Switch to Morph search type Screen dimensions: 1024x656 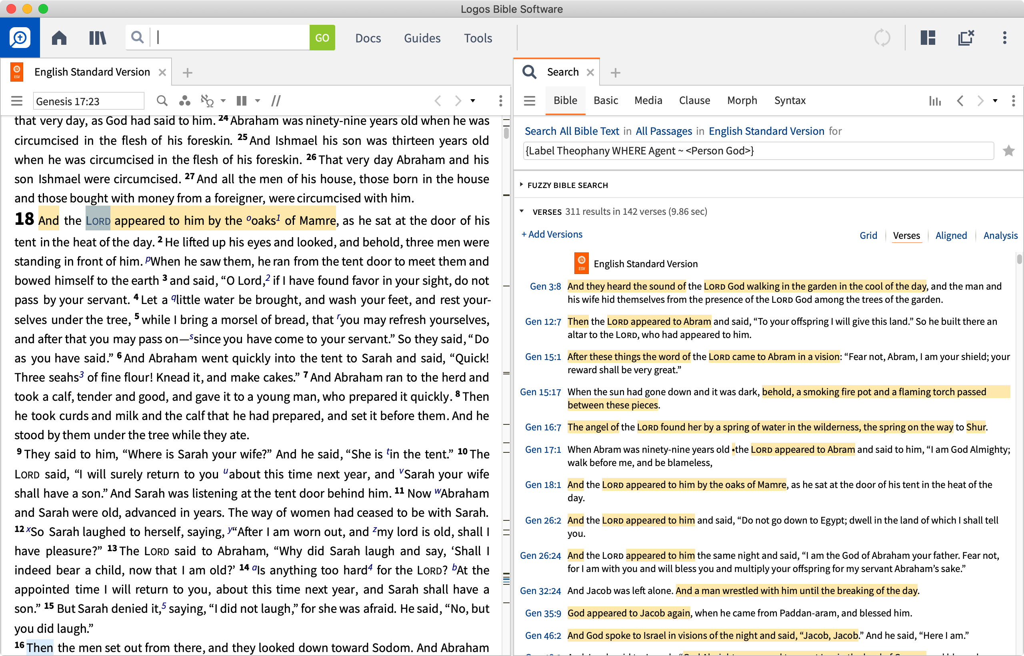pyautogui.click(x=742, y=100)
